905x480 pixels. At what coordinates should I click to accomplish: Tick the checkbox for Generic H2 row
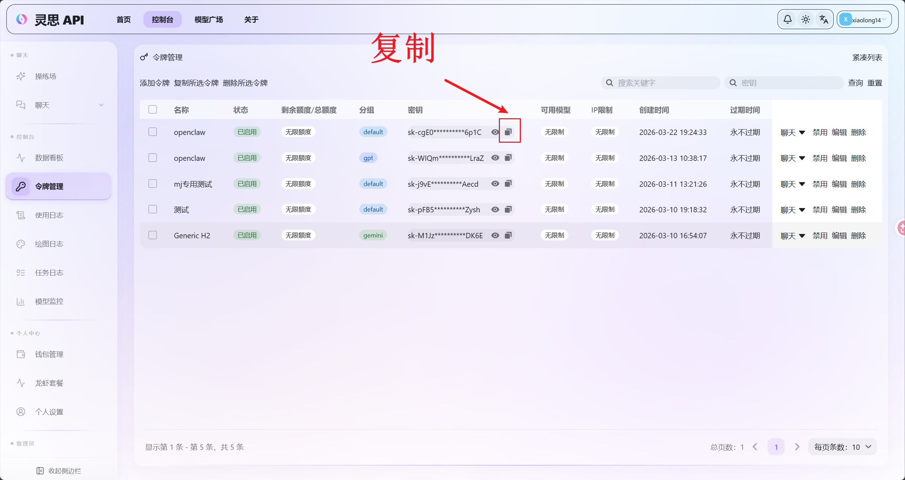[153, 235]
